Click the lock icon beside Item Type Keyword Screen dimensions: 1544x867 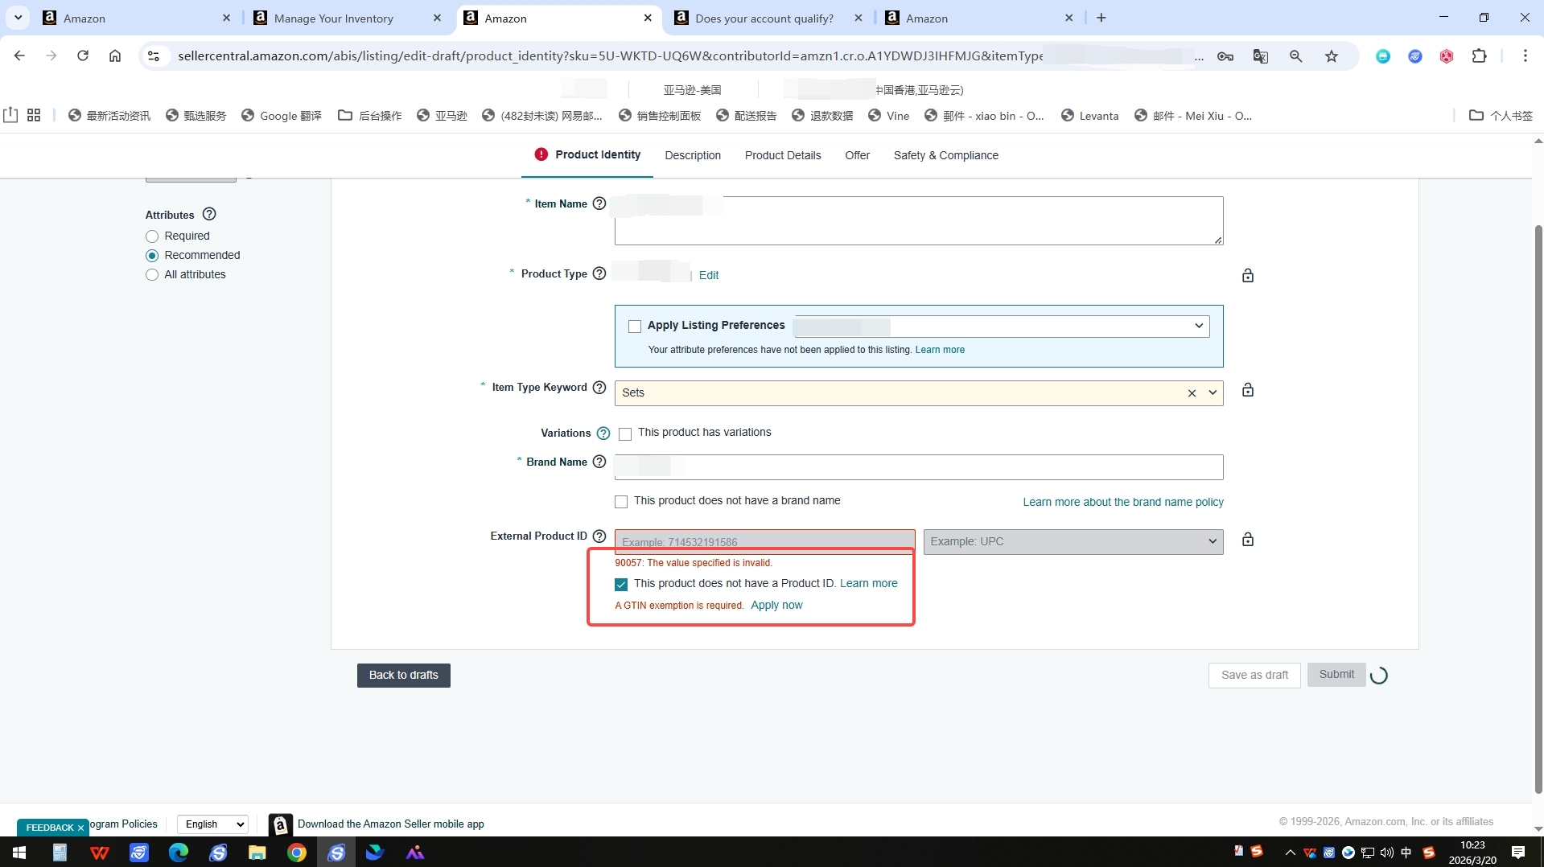coord(1247,390)
